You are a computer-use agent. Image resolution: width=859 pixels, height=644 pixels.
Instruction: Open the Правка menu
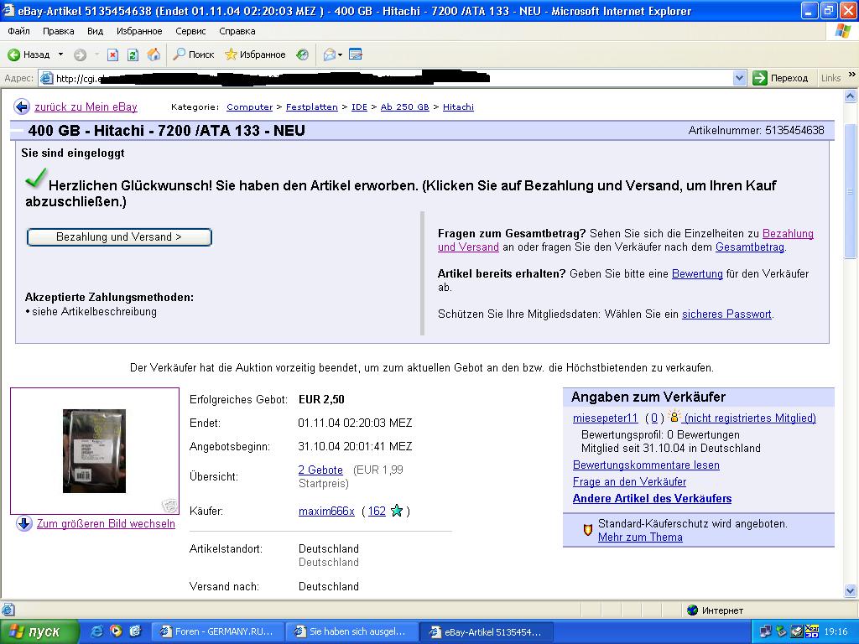(x=58, y=31)
